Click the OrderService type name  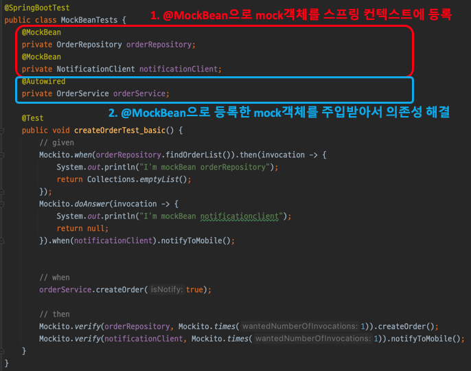coord(82,93)
